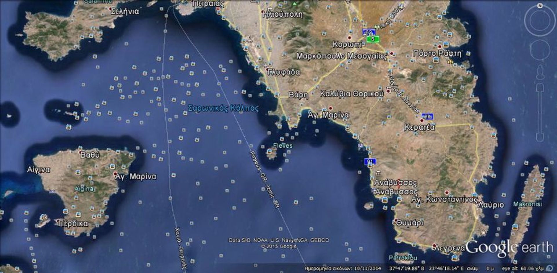Click the red dot above Πόρτο Ράφτη label
The image size is (557, 273).
coord(440,47)
